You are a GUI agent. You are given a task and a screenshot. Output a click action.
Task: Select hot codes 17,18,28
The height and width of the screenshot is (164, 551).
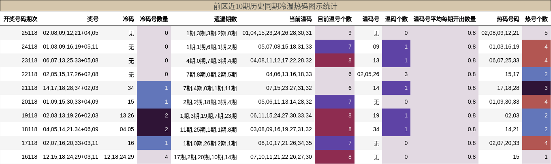[x=508, y=88]
